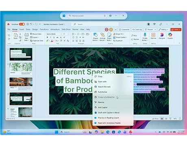The image size is (187, 146).
Task: Expand the Present dropdown arrow
Action: tap(155, 30)
